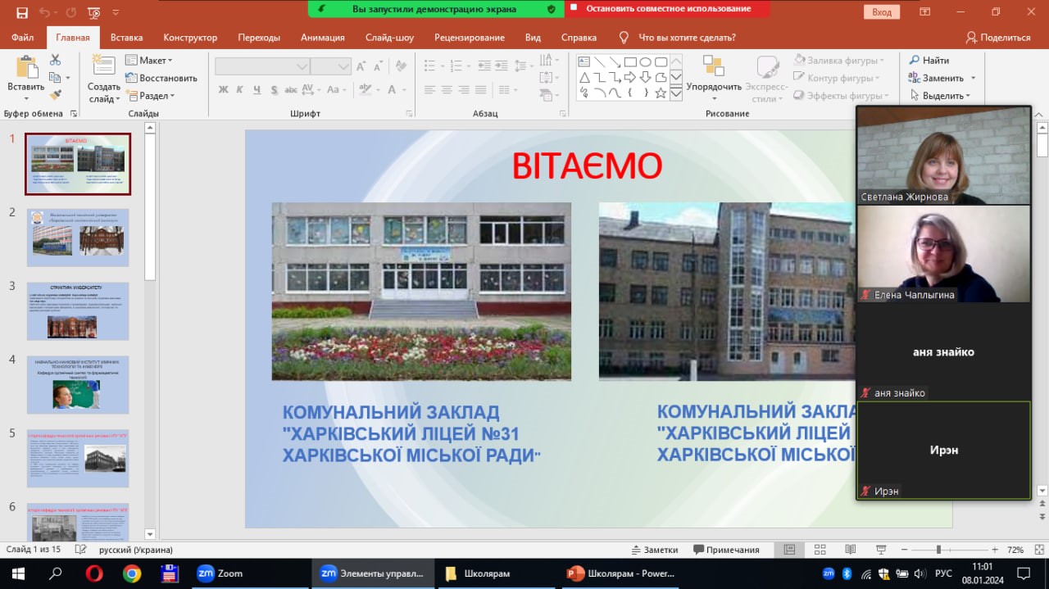Image resolution: width=1049 pixels, height=589 pixels.
Task: Toggle Normal view button in status bar
Action: tap(789, 550)
